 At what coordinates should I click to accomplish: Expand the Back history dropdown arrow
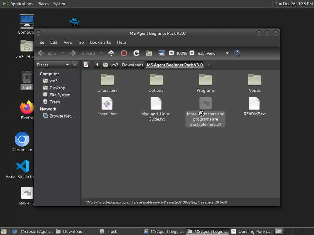click(x=63, y=53)
